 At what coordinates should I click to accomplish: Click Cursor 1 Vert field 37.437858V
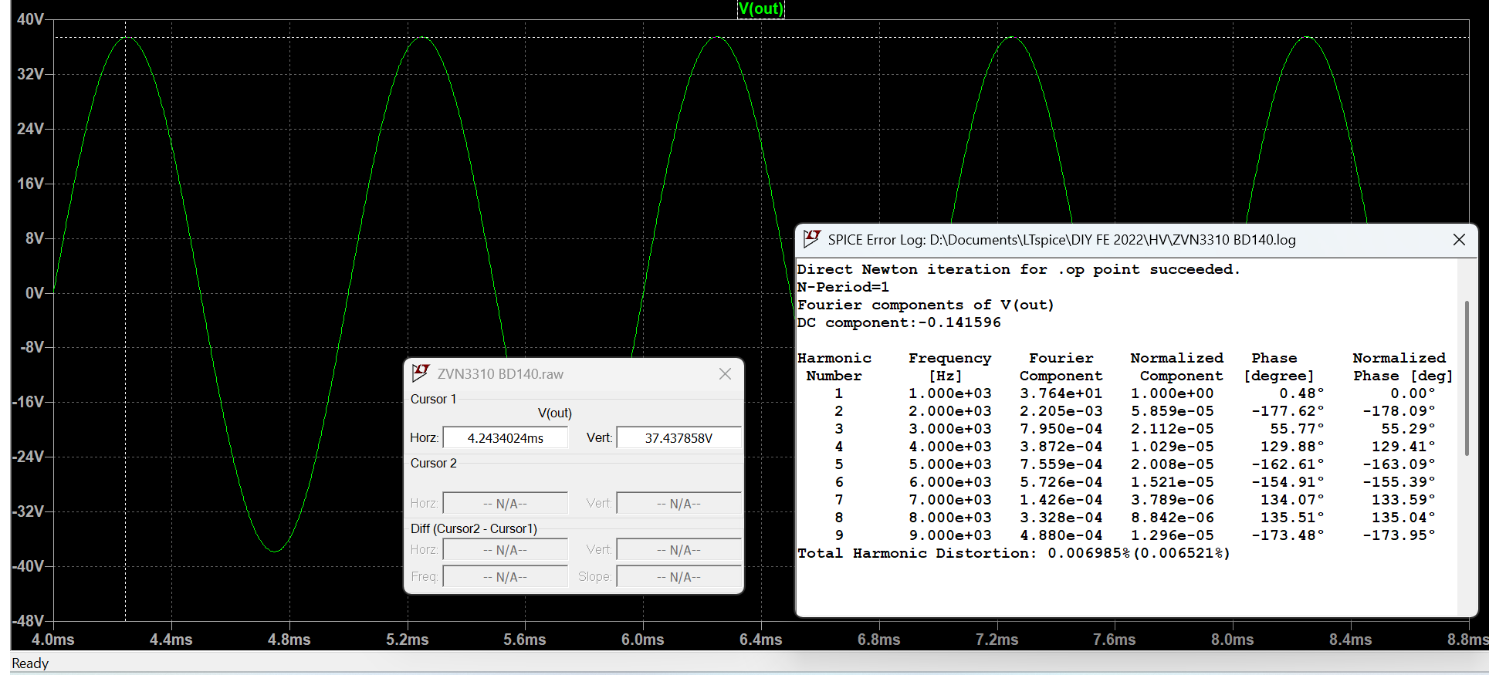click(679, 437)
